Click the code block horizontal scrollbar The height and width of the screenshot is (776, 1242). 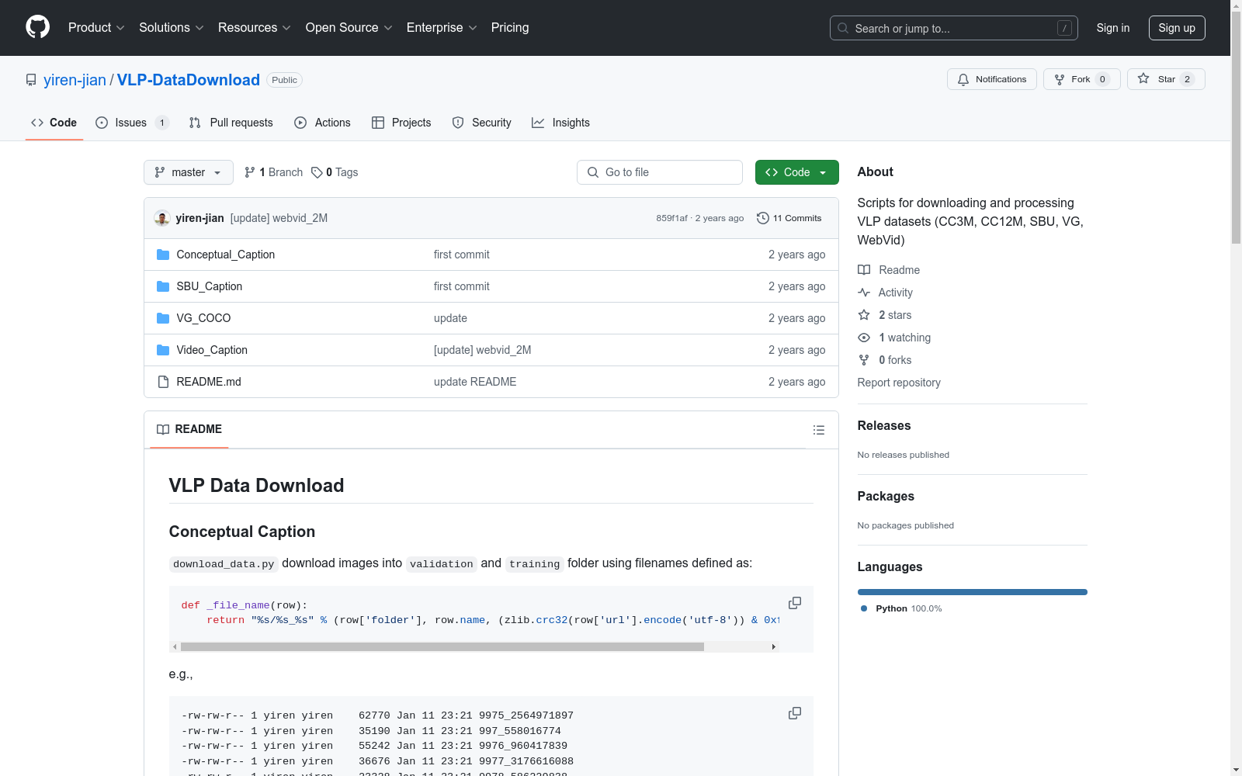442,646
